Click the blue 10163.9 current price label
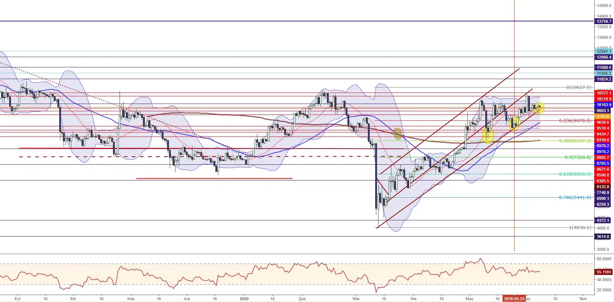This screenshot has height=302, width=614. point(604,105)
